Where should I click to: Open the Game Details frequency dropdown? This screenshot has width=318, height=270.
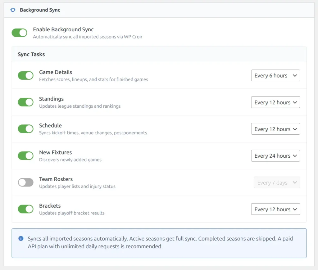(x=275, y=76)
